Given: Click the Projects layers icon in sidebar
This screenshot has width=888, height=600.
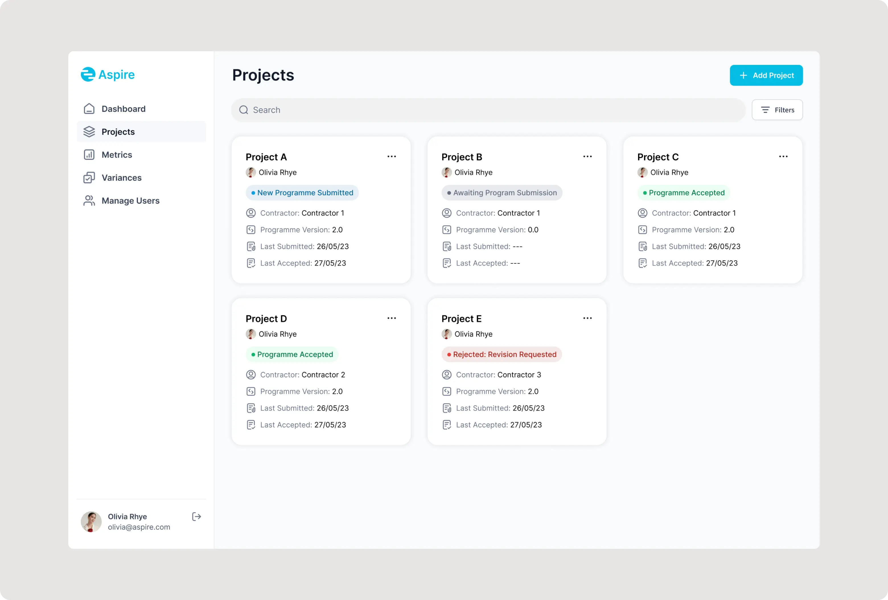Looking at the screenshot, I should (x=89, y=132).
